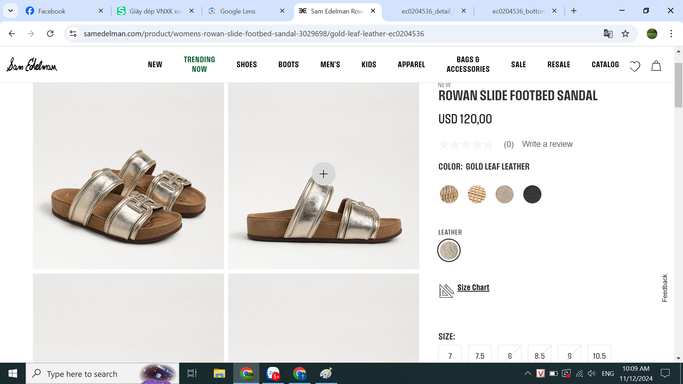Open the Size Chart link

(473, 287)
